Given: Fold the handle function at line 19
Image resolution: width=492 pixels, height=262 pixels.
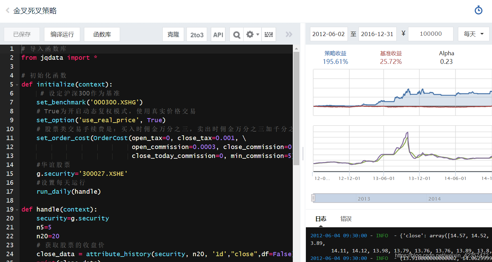Looking at the screenshot, I should click(17, 209).
